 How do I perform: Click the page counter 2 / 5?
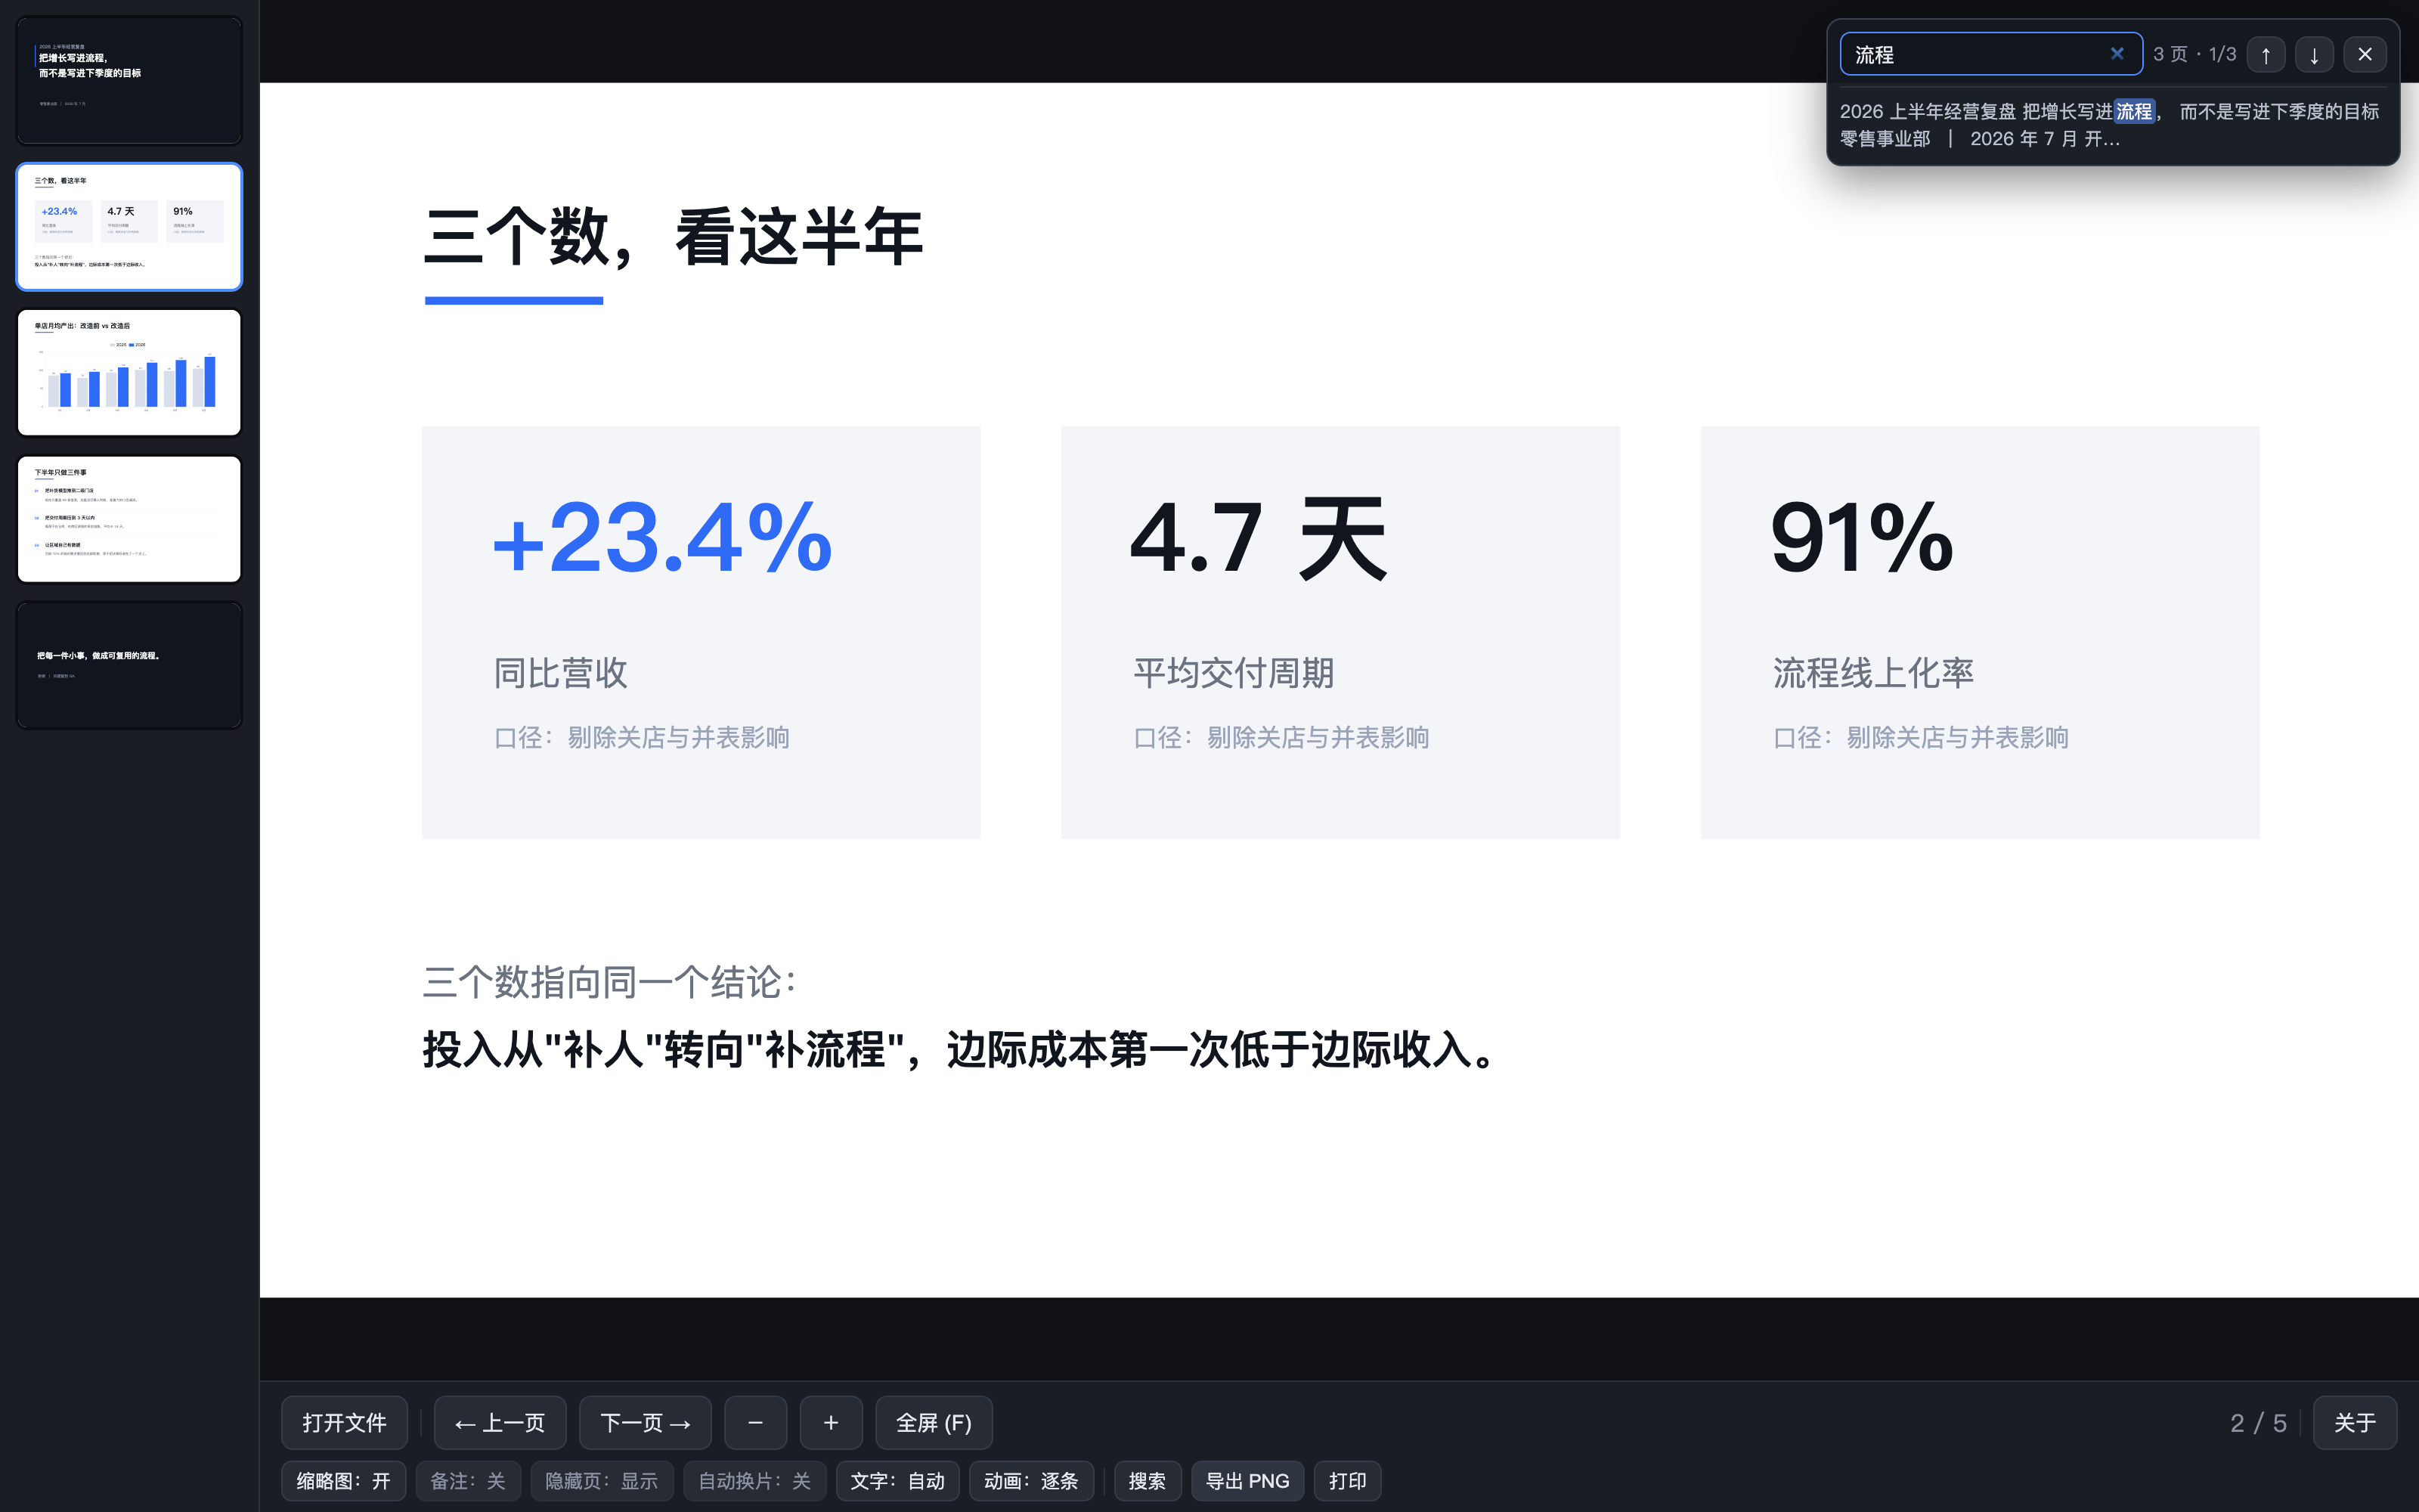coord(2258,1422)
